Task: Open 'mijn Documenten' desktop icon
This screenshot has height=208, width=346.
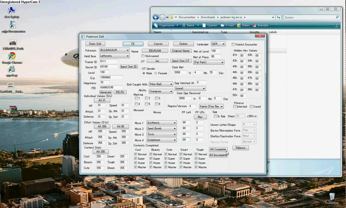Action: coord(13,27)
